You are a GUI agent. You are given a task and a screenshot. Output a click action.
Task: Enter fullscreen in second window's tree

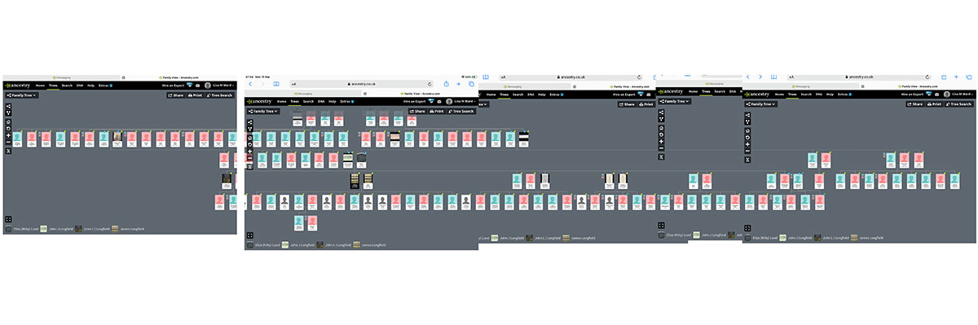(250, 235)
